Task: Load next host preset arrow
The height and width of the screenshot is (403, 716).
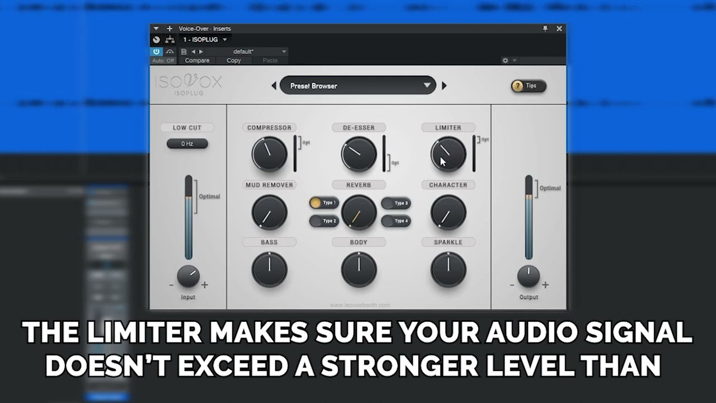Action: (201, 51)
